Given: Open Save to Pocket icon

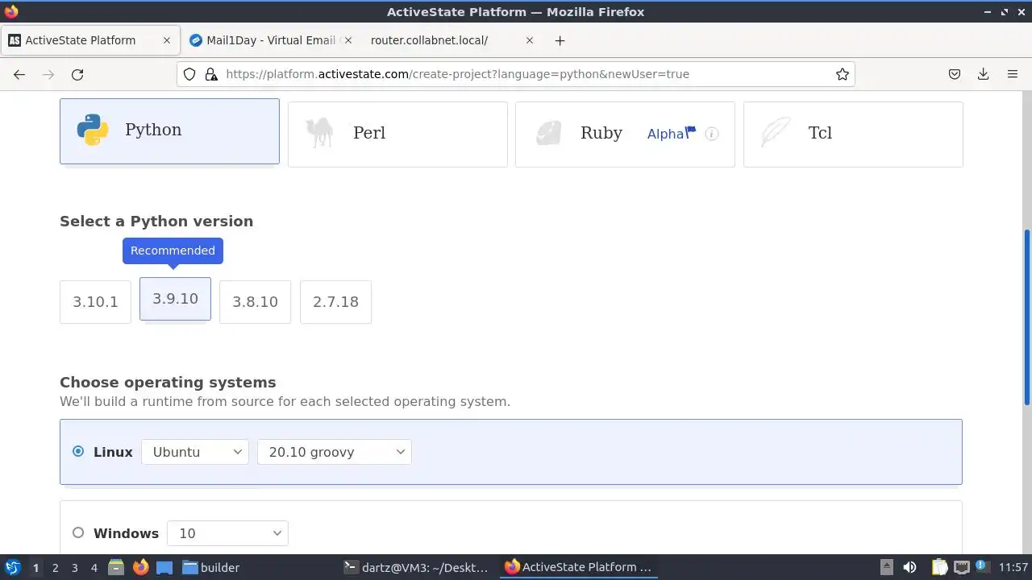Looking at the screenshot, I should [x=955, y=74].
